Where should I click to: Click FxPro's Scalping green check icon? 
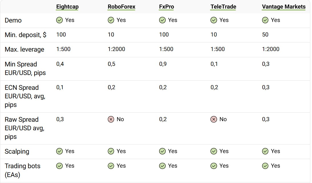[x=162, y=151]
